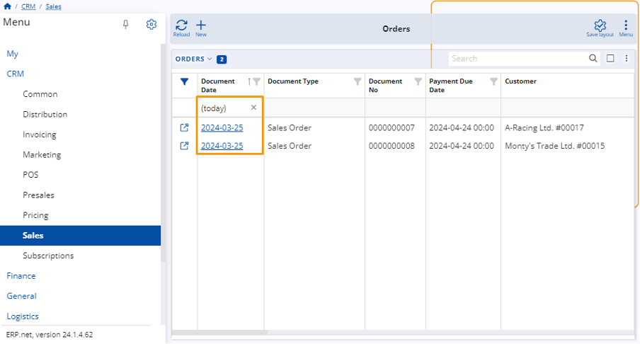Open order 0000000008 with the external-link icon

tap(185, 146)
